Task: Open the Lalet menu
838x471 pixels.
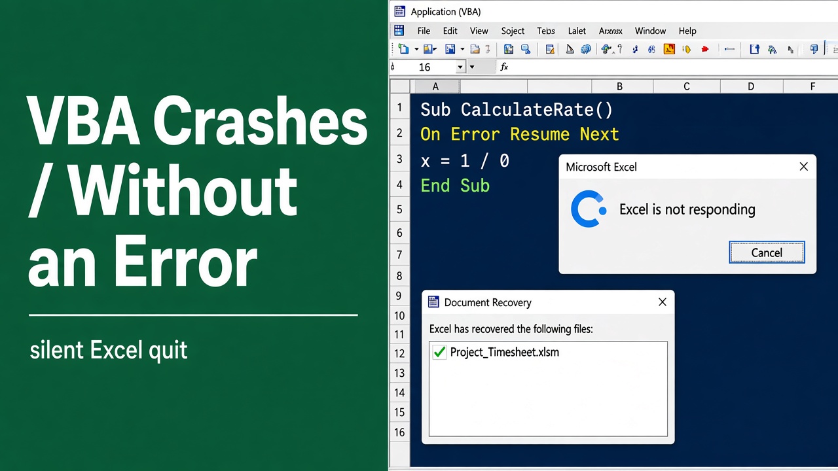Action: [x=577, y=31]
